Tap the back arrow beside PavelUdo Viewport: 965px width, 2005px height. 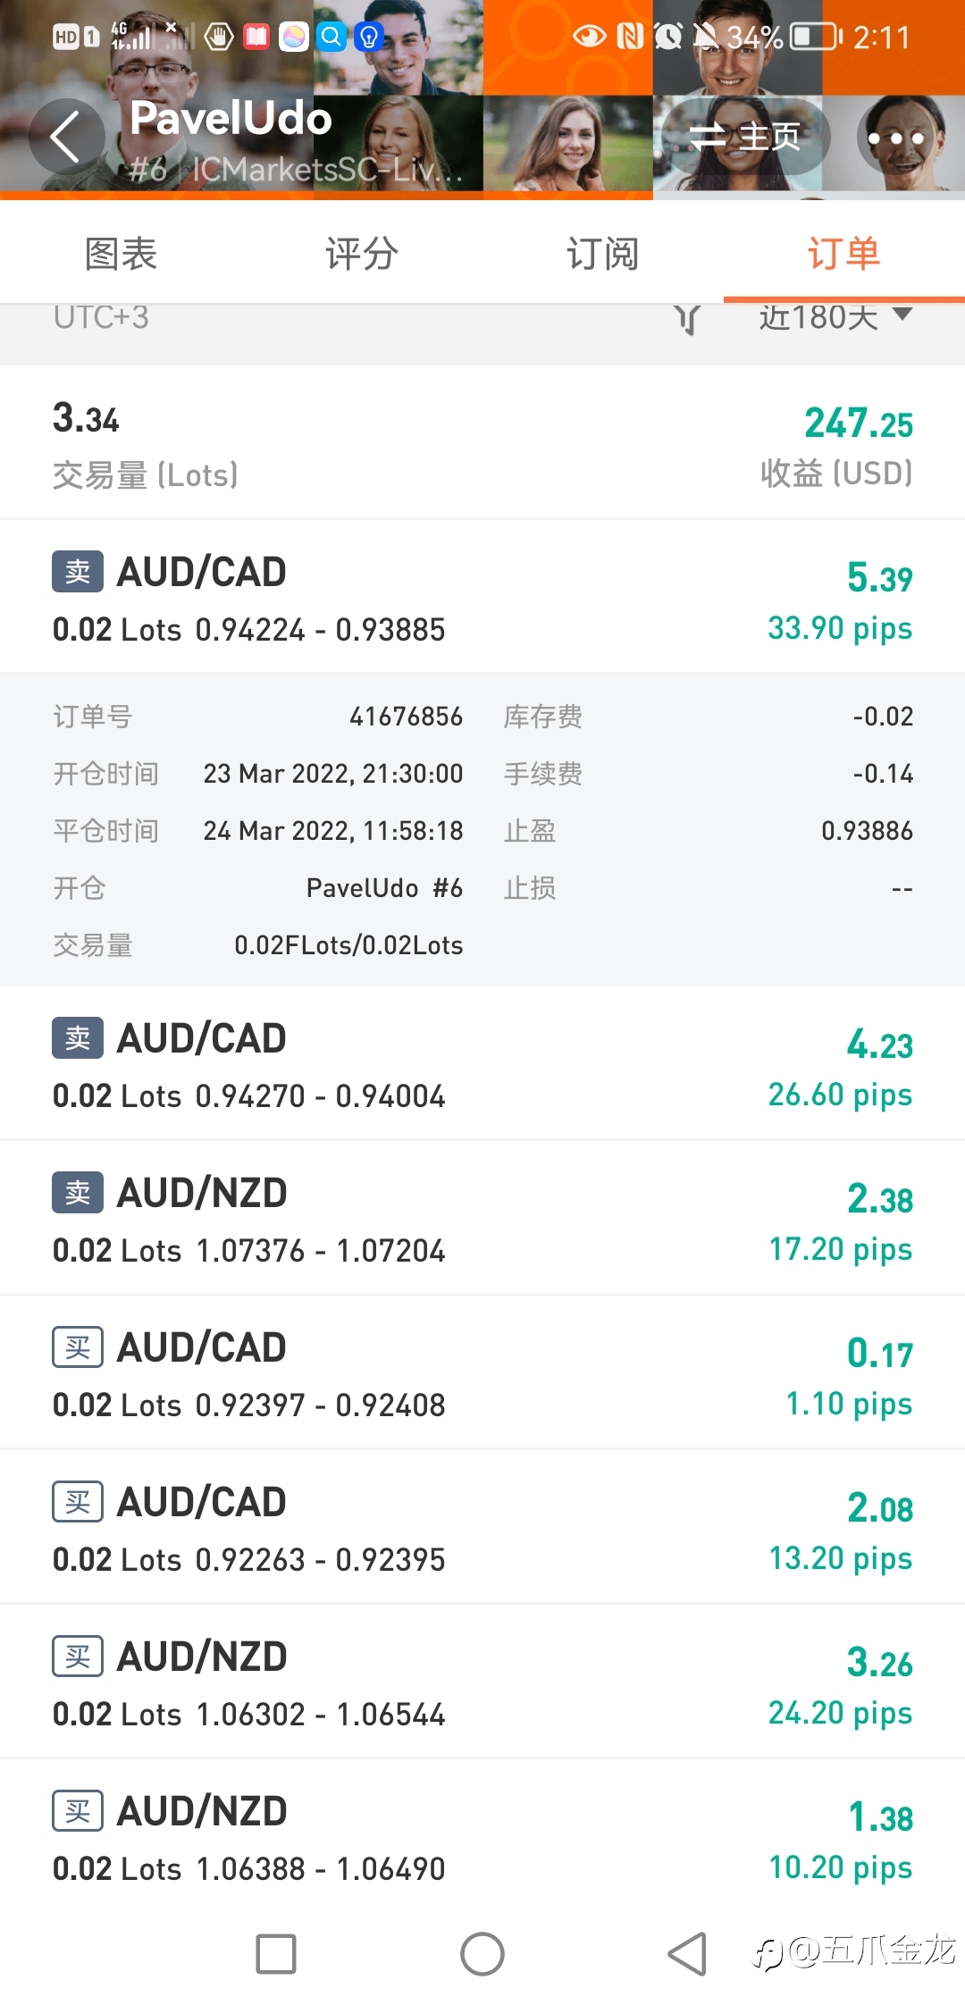66,138
